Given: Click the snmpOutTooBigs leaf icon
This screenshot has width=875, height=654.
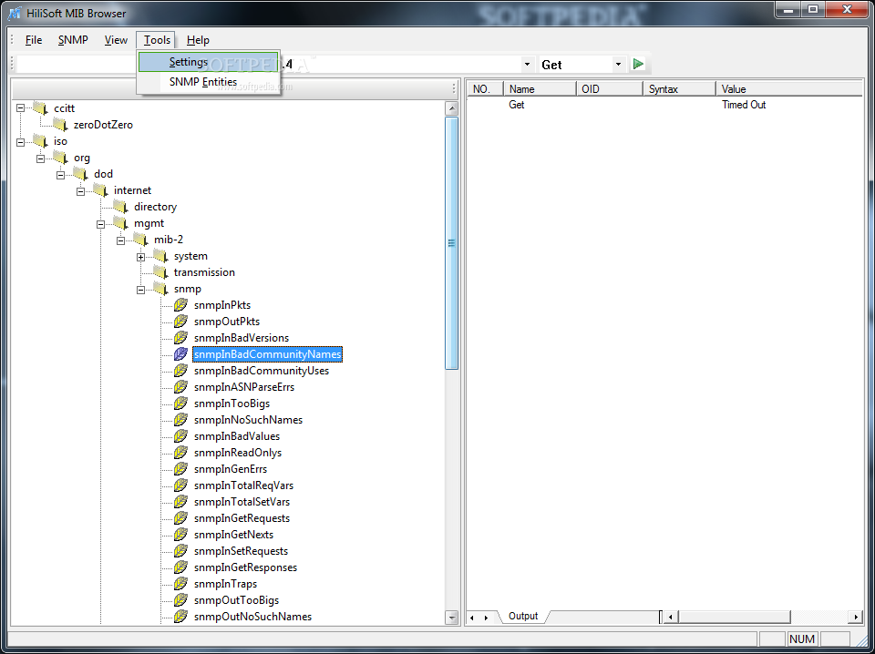Looking at the screenshot, I should click(180, 600).
